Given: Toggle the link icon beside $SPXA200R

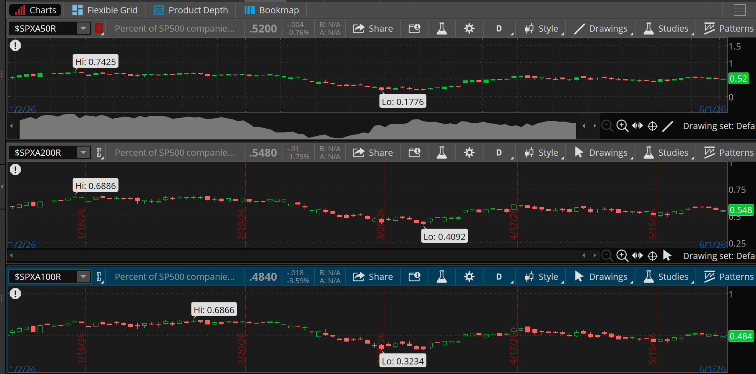Looking at the screenshot, I should 99,152.
